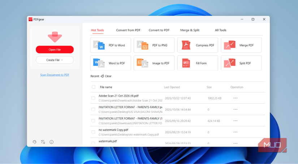Select the Compress PDF tool

[x=198, y=45]
